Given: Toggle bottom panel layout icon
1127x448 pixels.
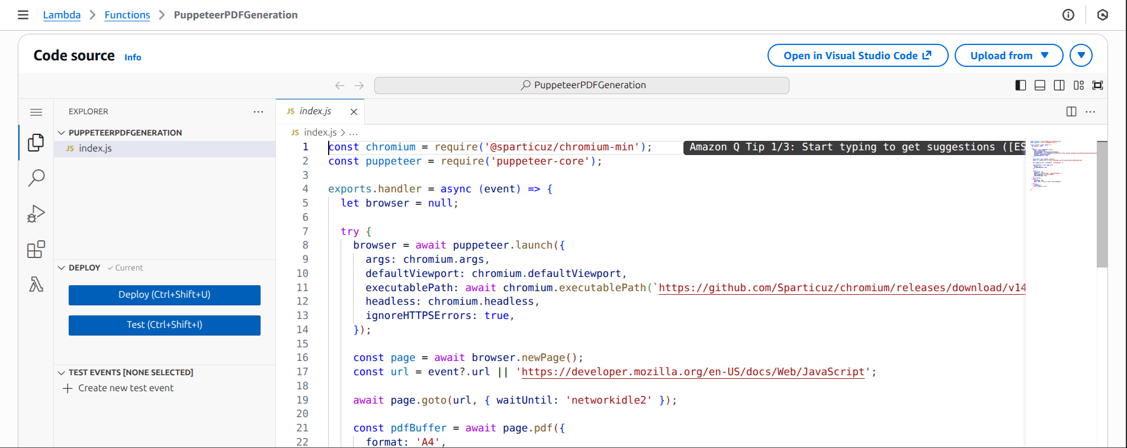Looking at the screenshot, I should point(1040,85).
